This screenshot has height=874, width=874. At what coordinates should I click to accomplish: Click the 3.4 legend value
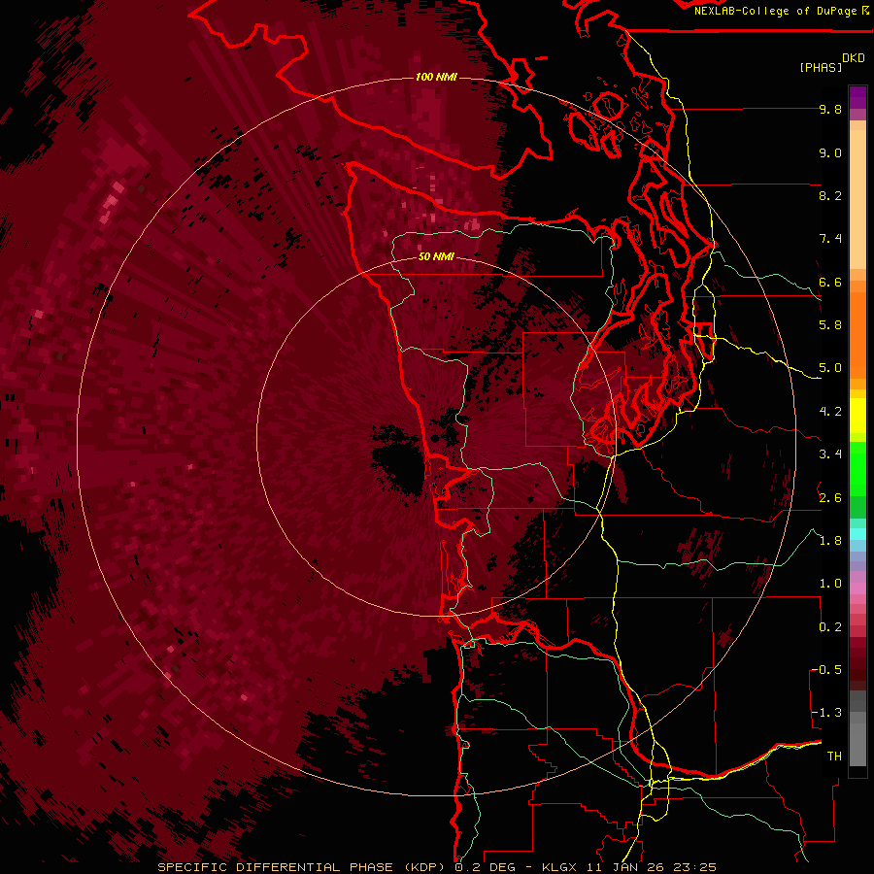(830, 454)
